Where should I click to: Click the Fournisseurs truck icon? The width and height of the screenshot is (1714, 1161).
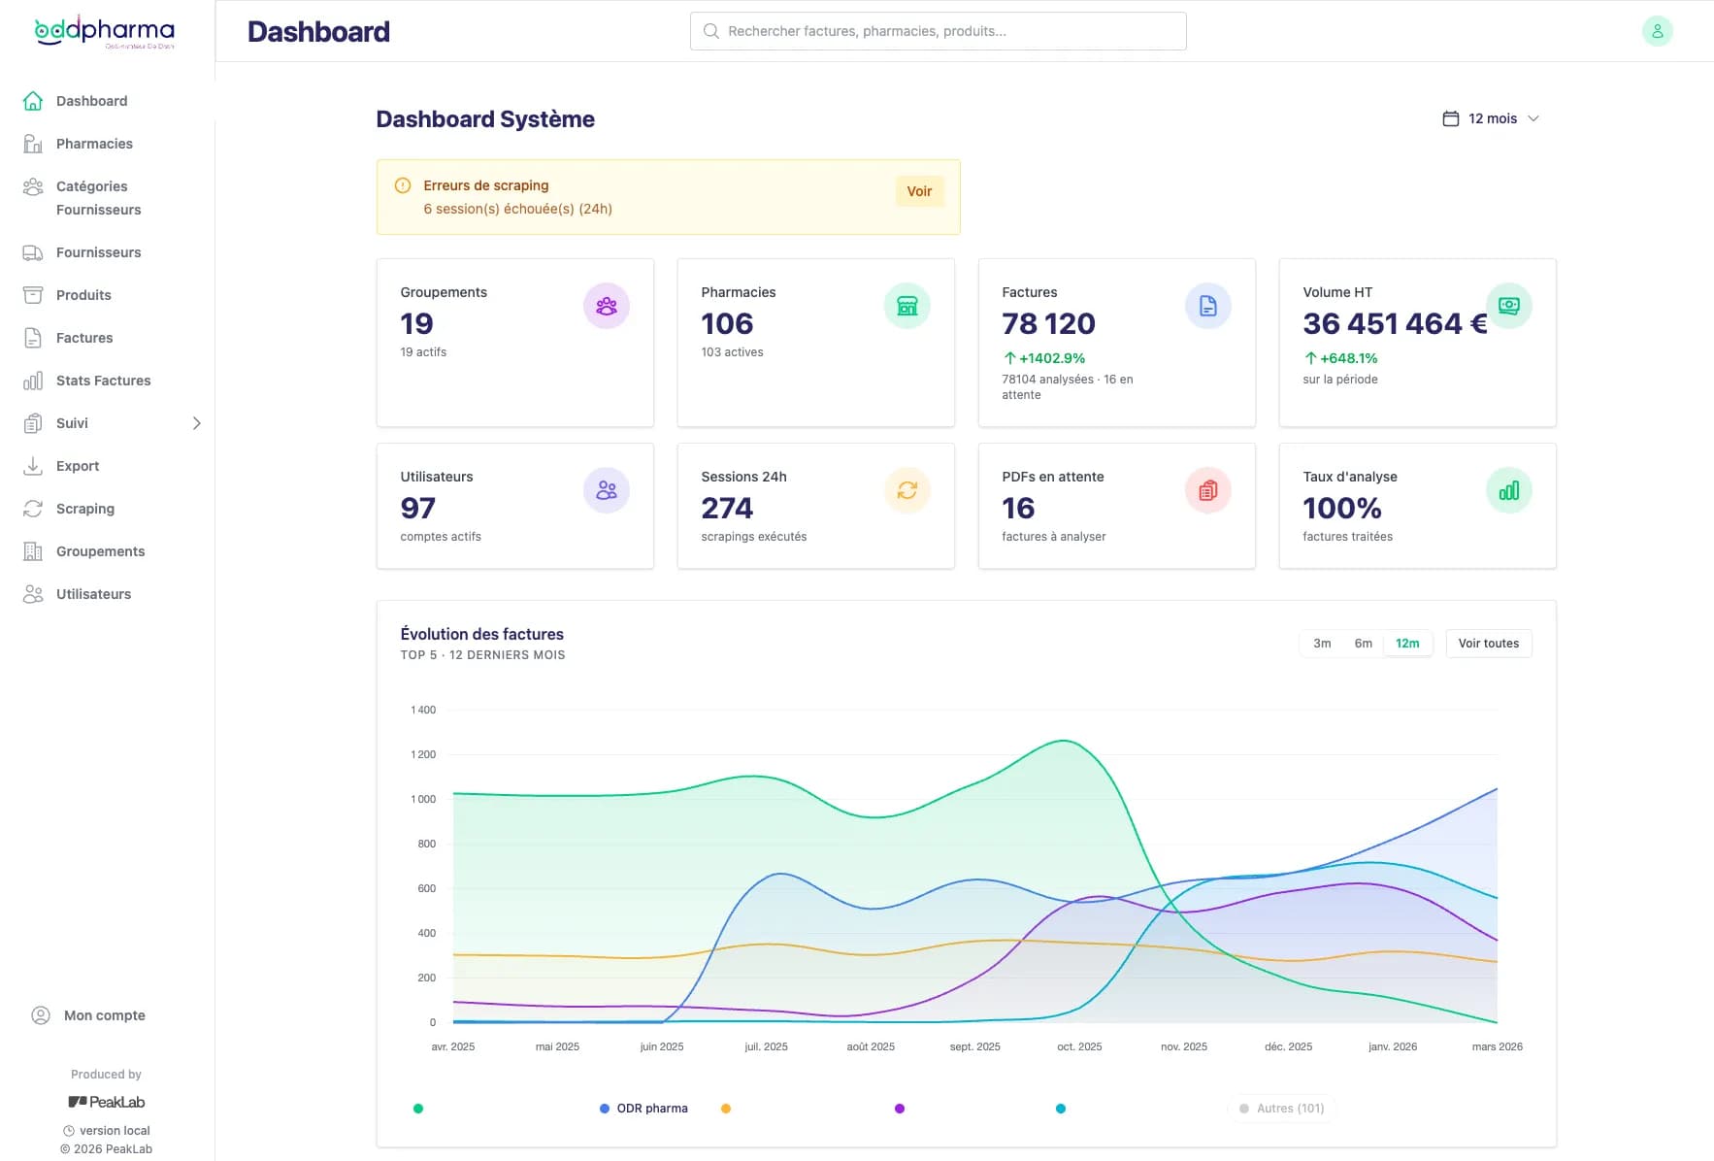click(33, 252)
